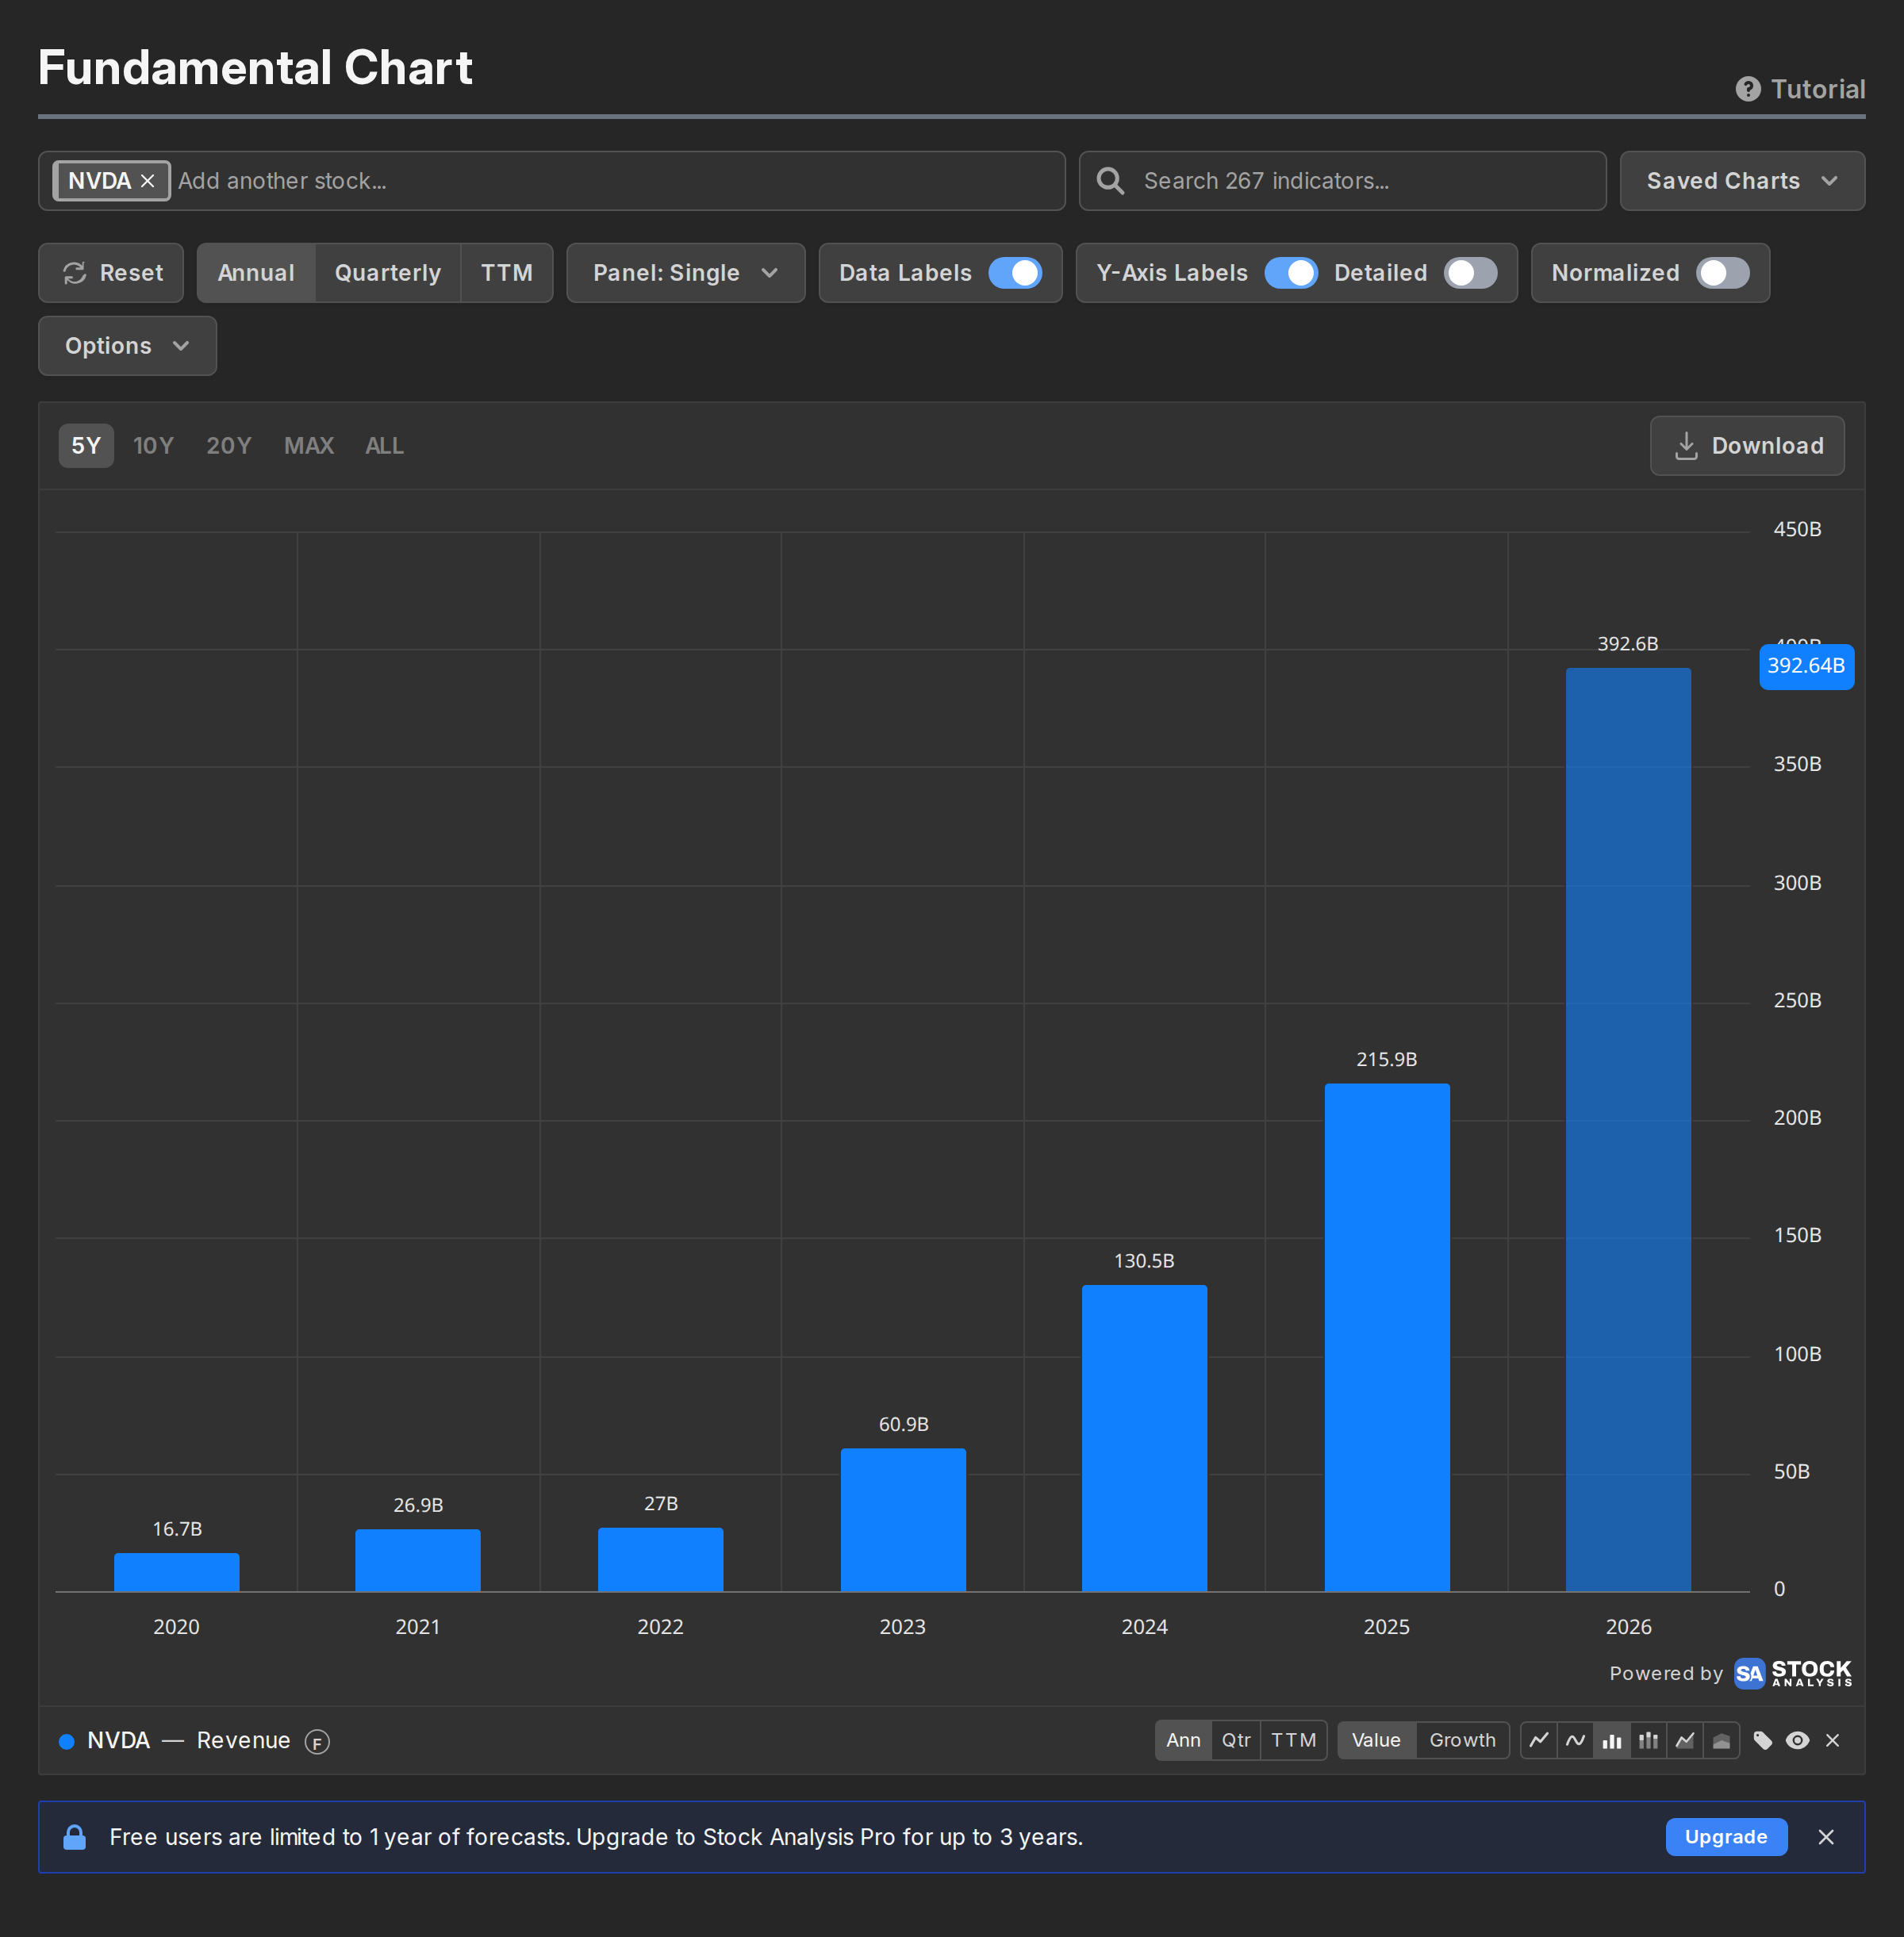Image resolution: width=1904 pixels, height=1937 pixels.
Task: Click the 16.7B data label
Action: click(177, 1530)
